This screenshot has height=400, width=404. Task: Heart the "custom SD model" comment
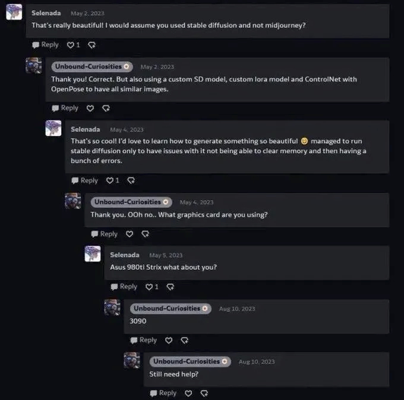[x=90, y=108]
